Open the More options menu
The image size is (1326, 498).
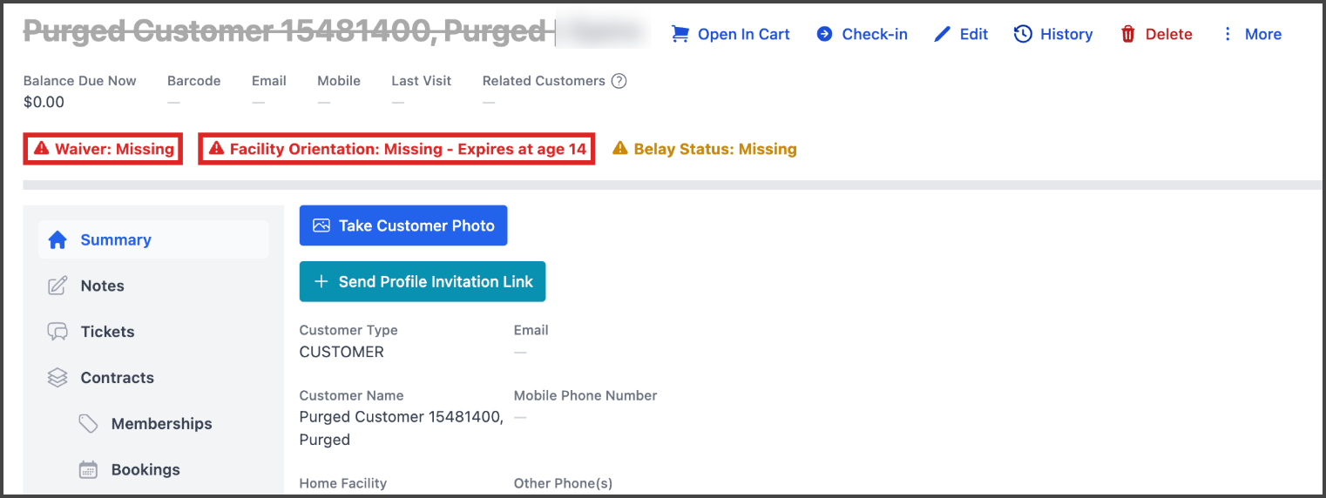1252,34
